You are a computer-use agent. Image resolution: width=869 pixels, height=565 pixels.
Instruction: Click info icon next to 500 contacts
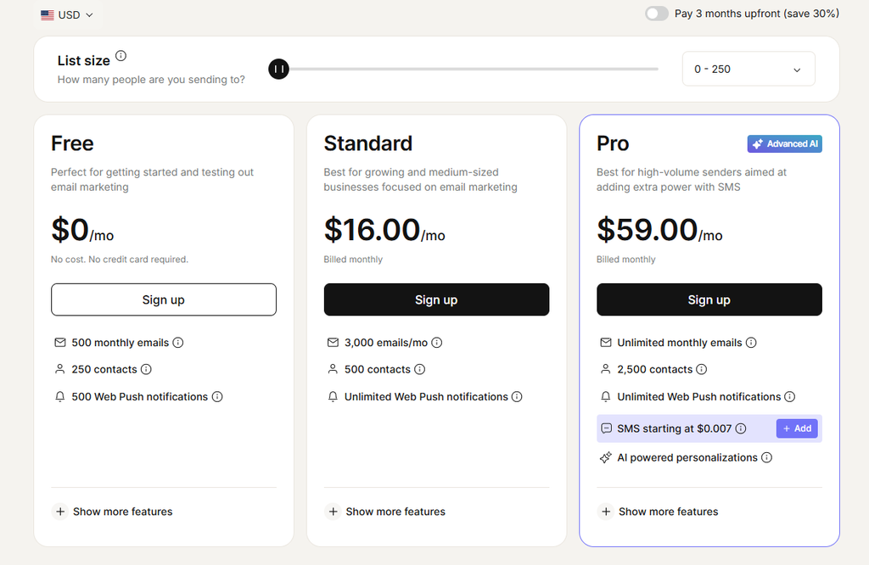point(419,370)
